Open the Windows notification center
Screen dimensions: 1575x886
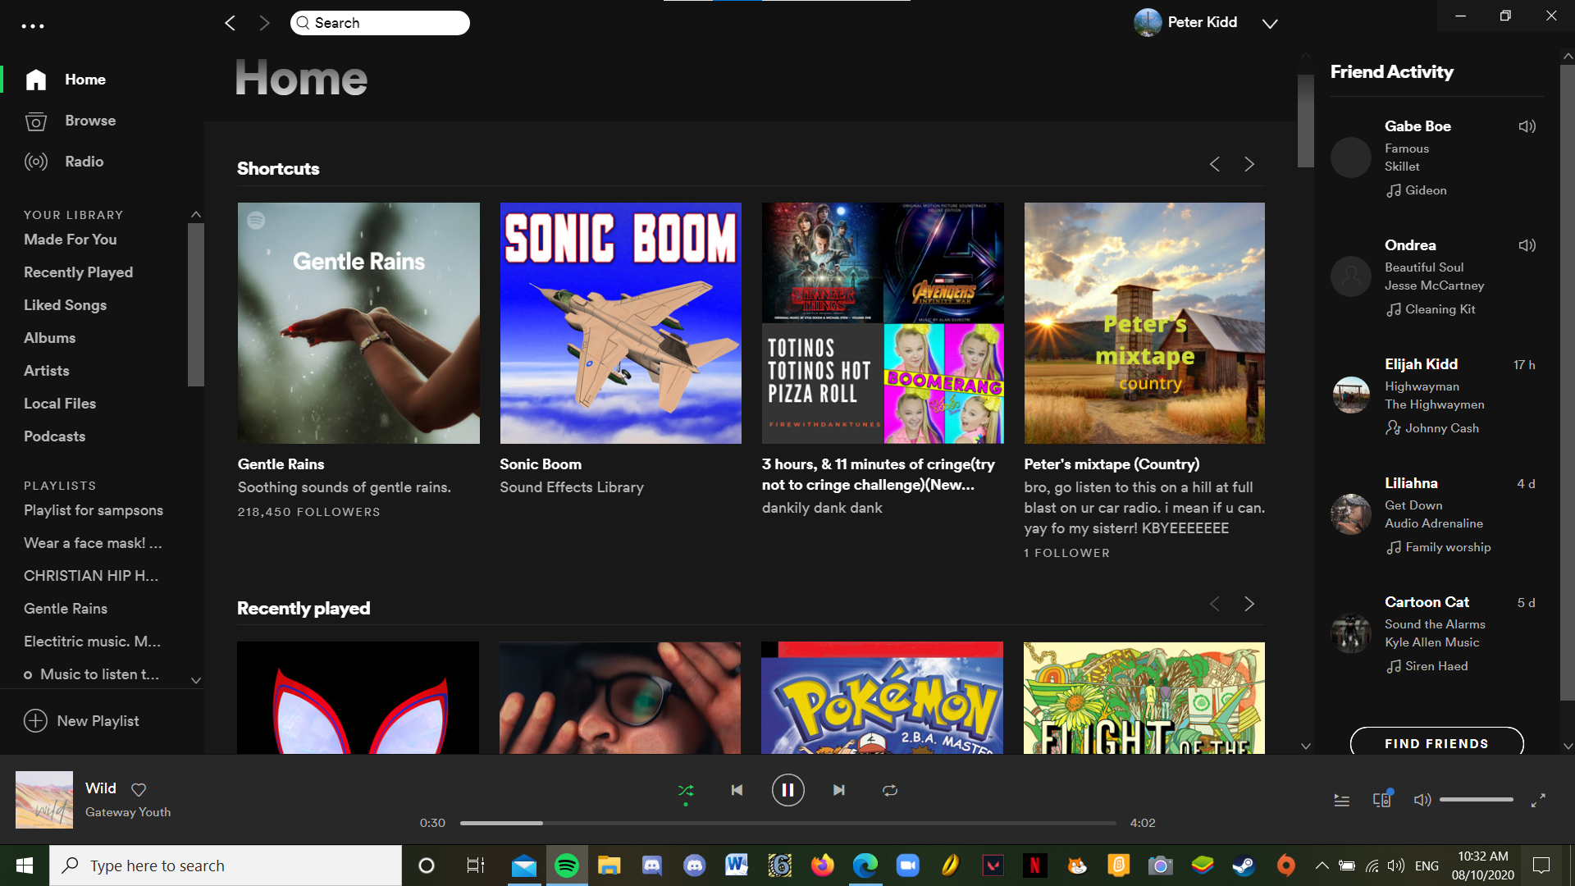[1541, 865]
